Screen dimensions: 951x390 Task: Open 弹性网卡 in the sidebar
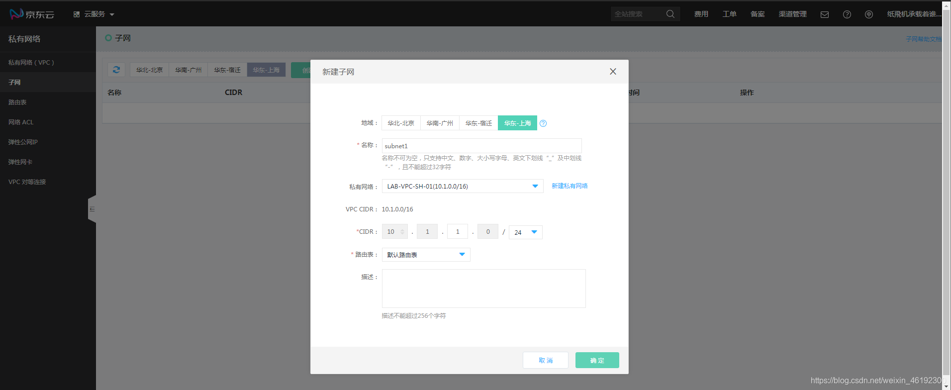[x=48, y=162]
